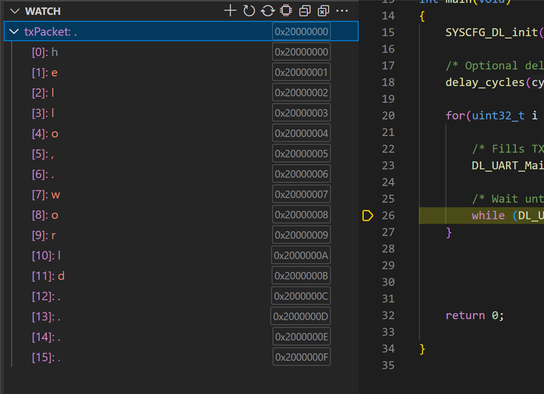The width and height of the screenshot is (544, 394).
Task: Select watch element [7]: w
Action: (x=46, y=194)
